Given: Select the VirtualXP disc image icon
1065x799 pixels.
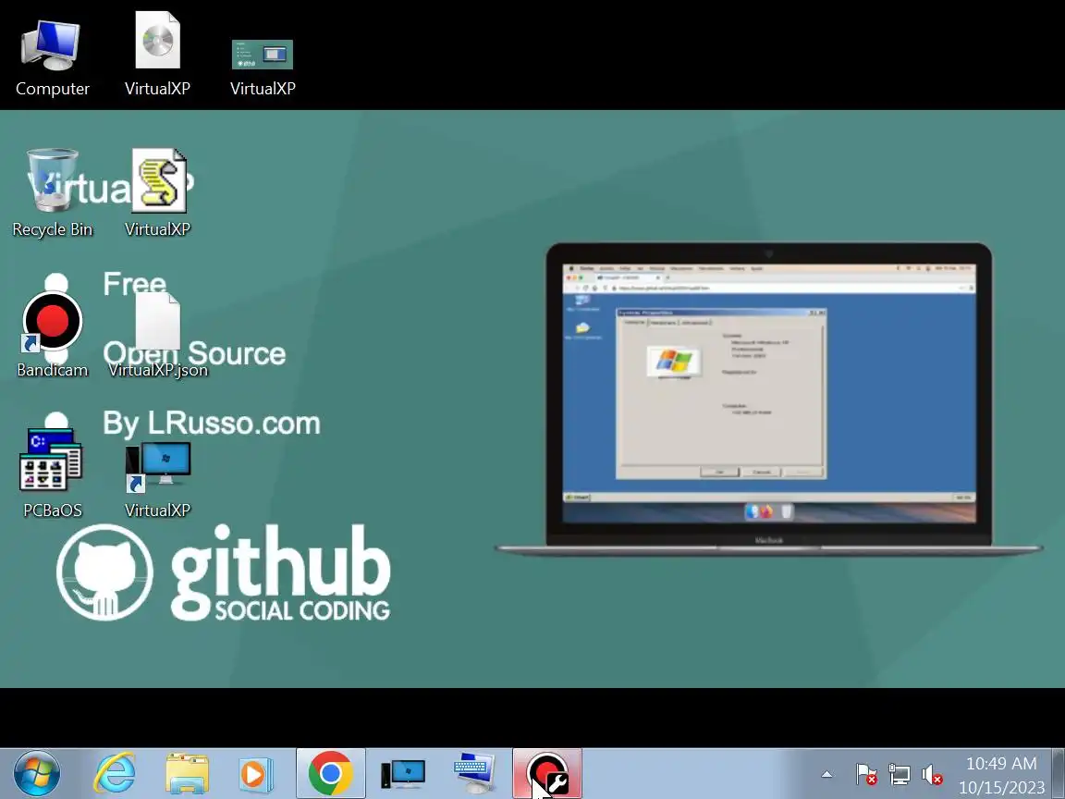Looking at the screenshot, I should coord(157,55).
